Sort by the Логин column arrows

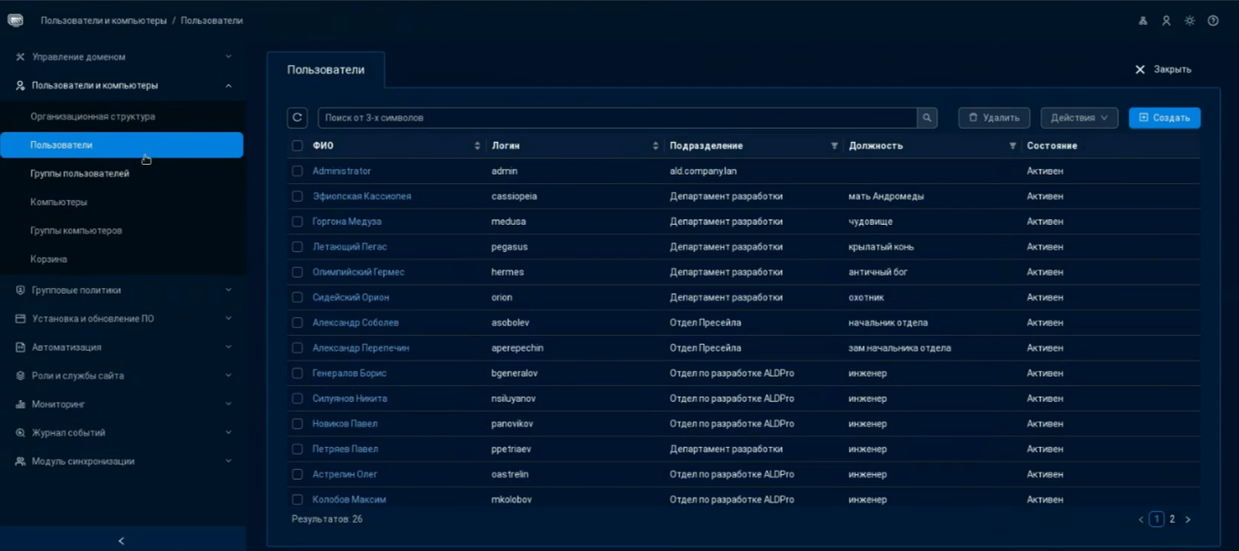(656, 145)
